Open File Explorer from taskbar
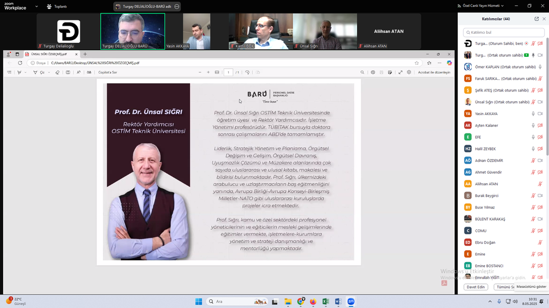The height and width of the screenshot is (308, 549). pos(288,302)
